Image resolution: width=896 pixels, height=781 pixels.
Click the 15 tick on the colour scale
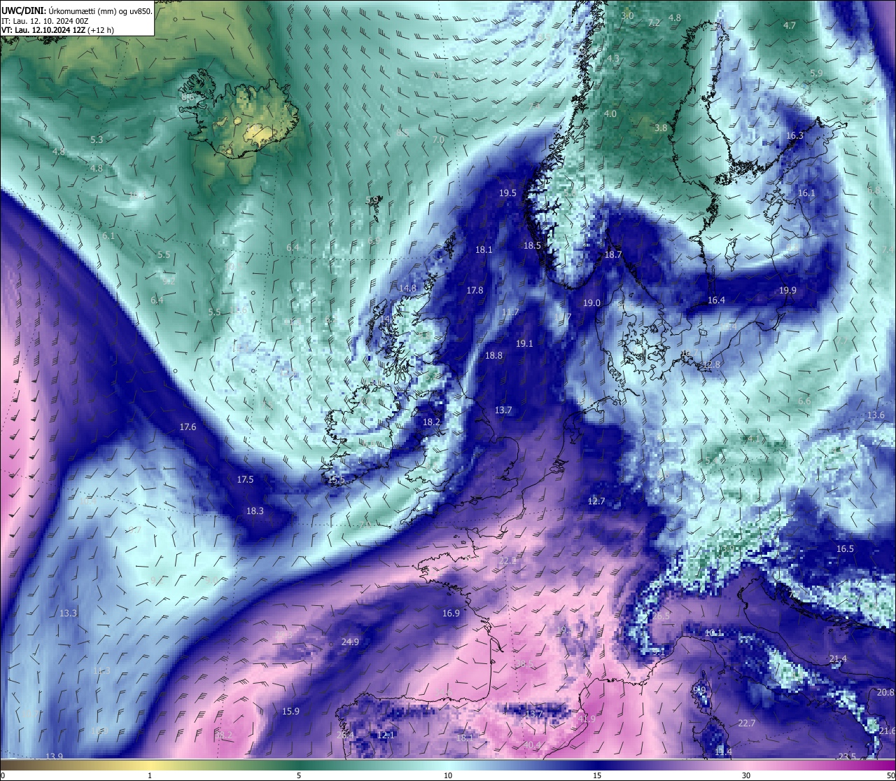[x=597, y=775]
